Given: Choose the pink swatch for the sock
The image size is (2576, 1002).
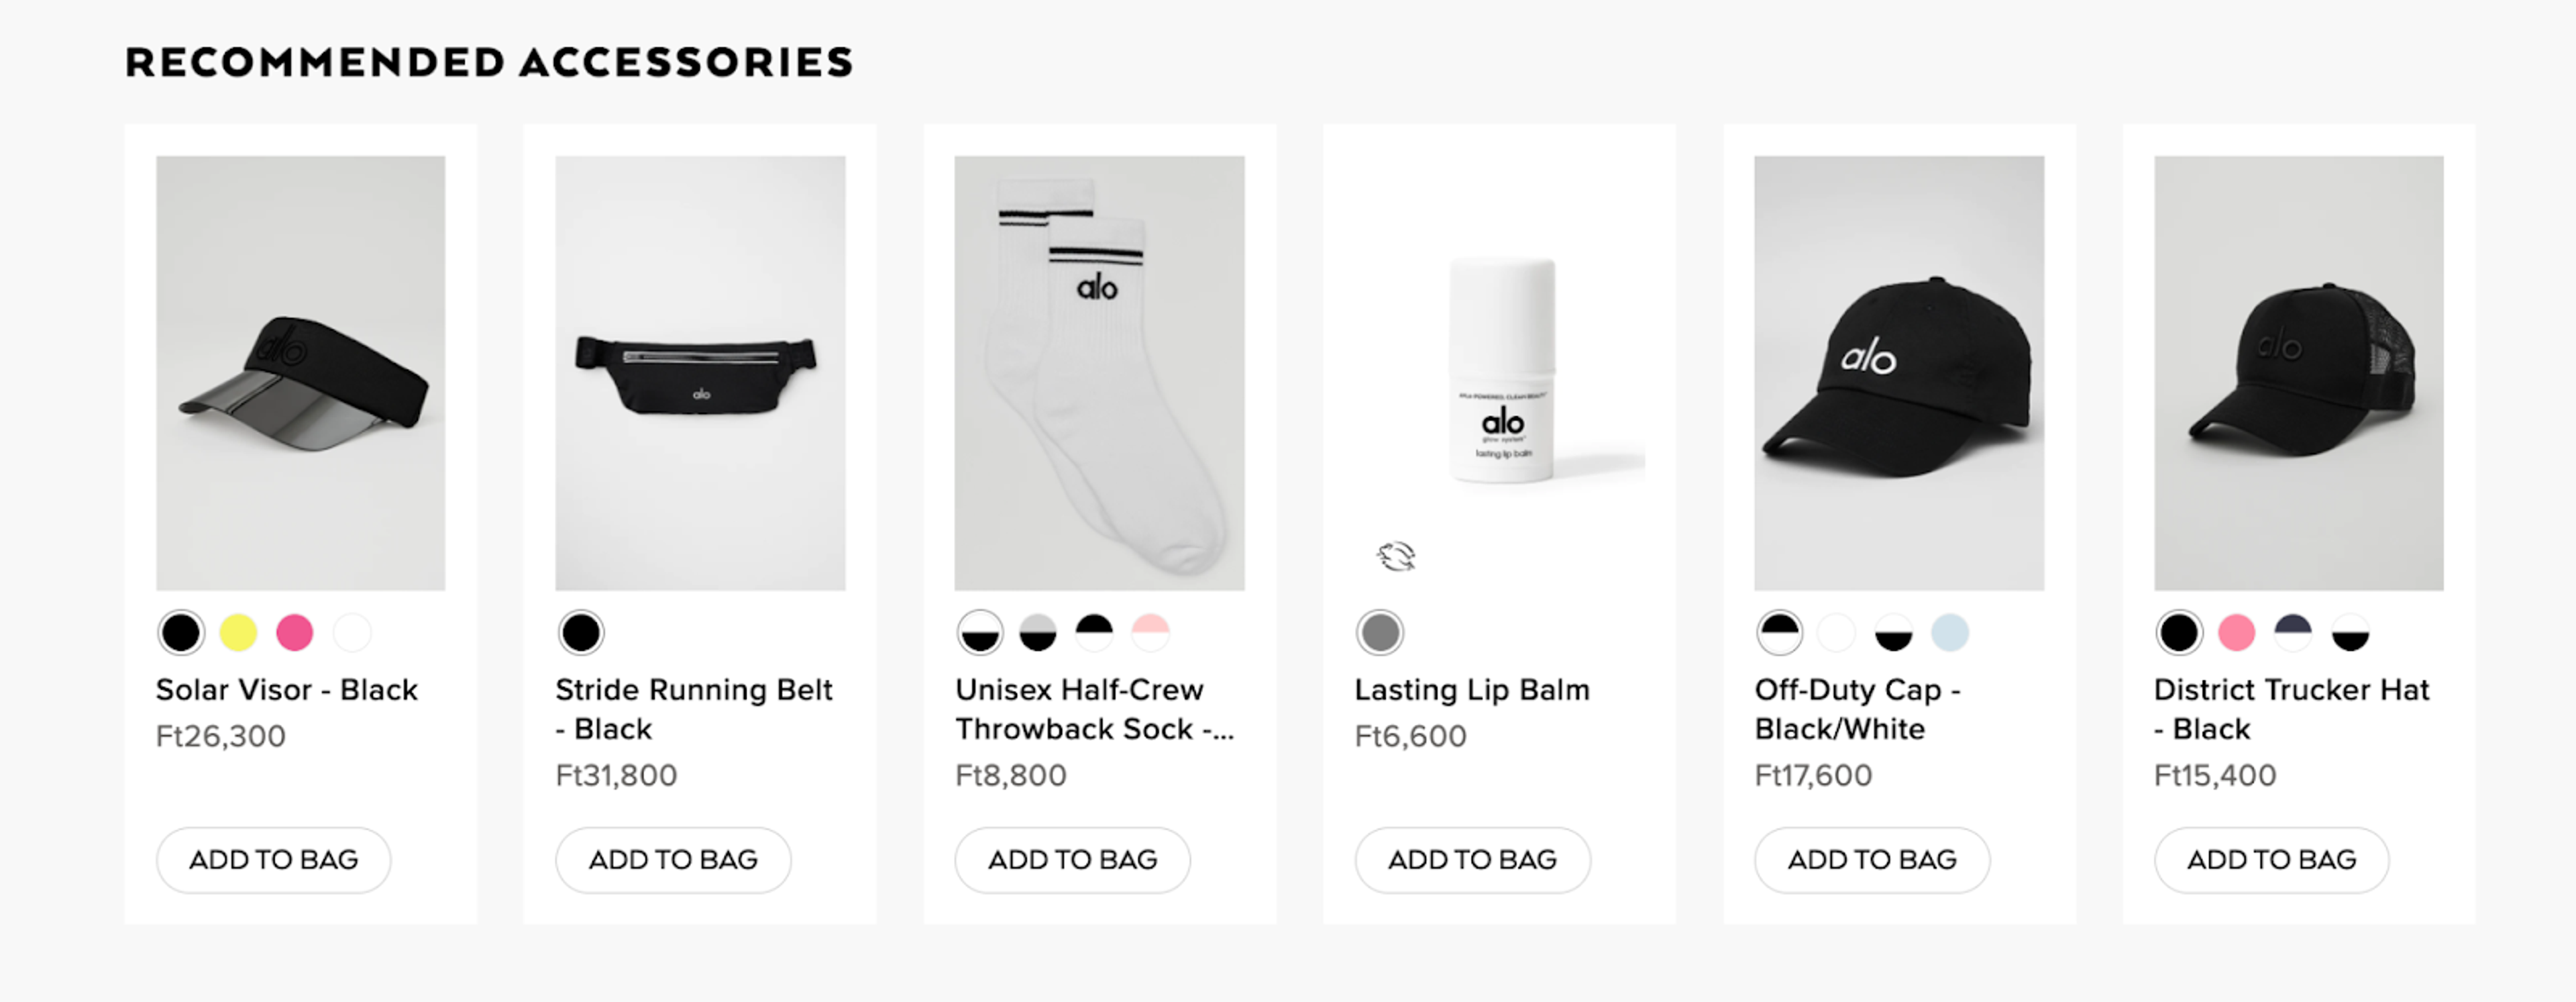Looking at the screenshot, I should [x=1152, y=632].
